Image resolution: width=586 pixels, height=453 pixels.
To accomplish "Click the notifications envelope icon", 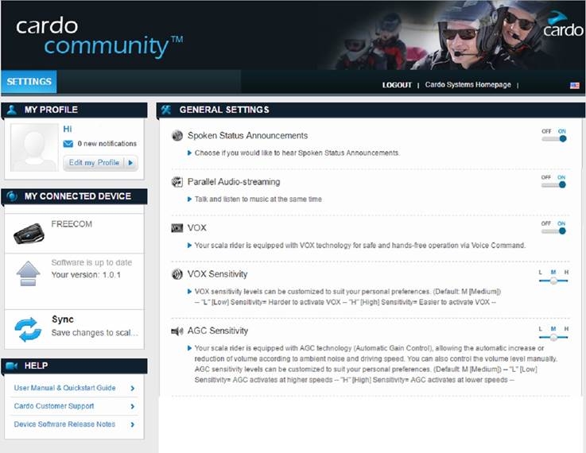I will (x=68, y=144).
